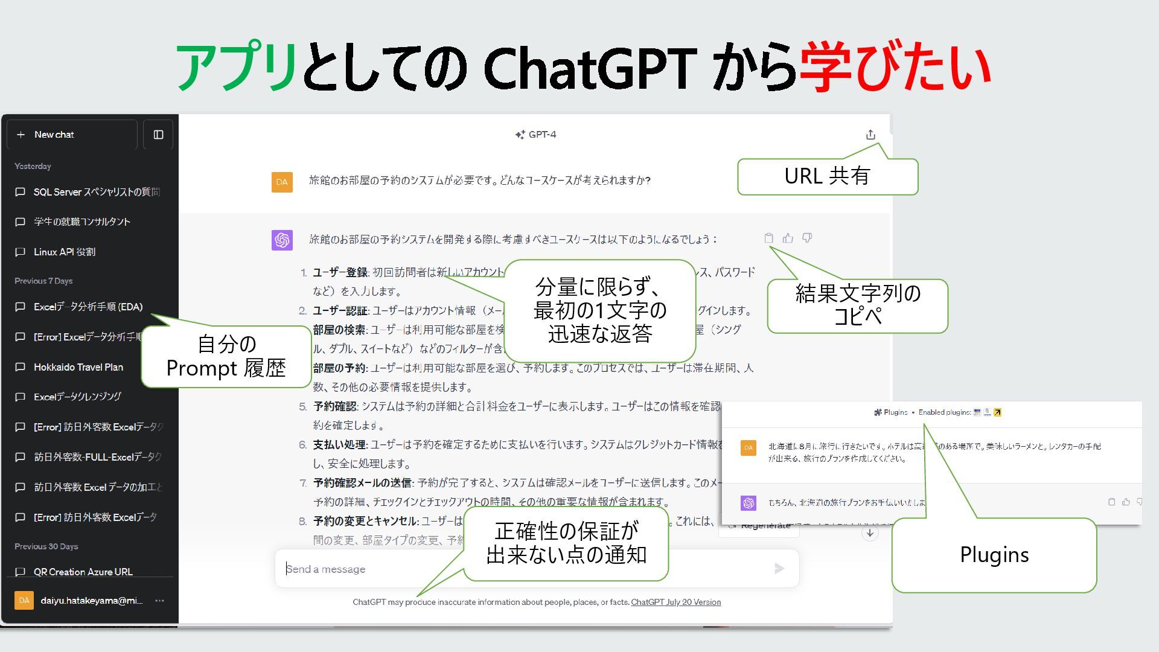Click the ChatGPT avatar icon in response
Screen dimensions: 1159x652
[282, 240]
